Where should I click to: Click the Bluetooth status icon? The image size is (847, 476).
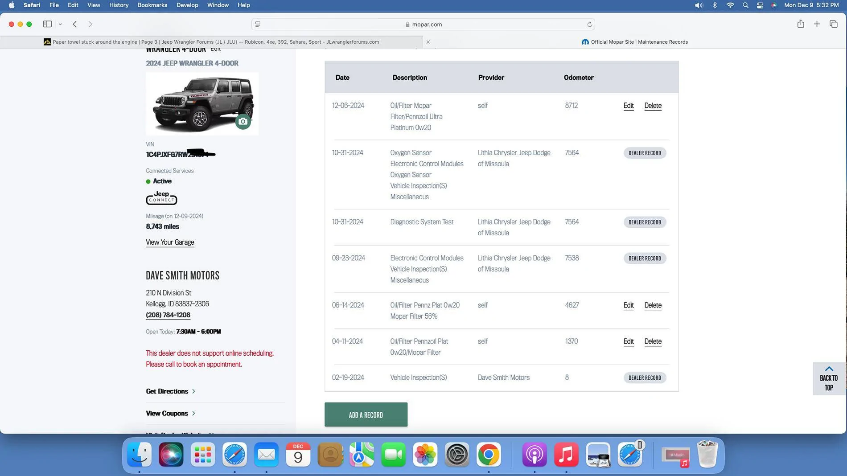(715, 5)
